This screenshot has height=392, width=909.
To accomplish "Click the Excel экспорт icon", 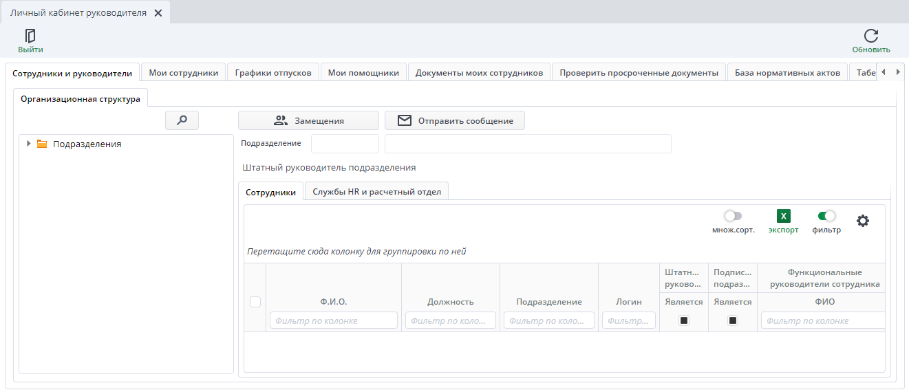I will click(784, 216).
